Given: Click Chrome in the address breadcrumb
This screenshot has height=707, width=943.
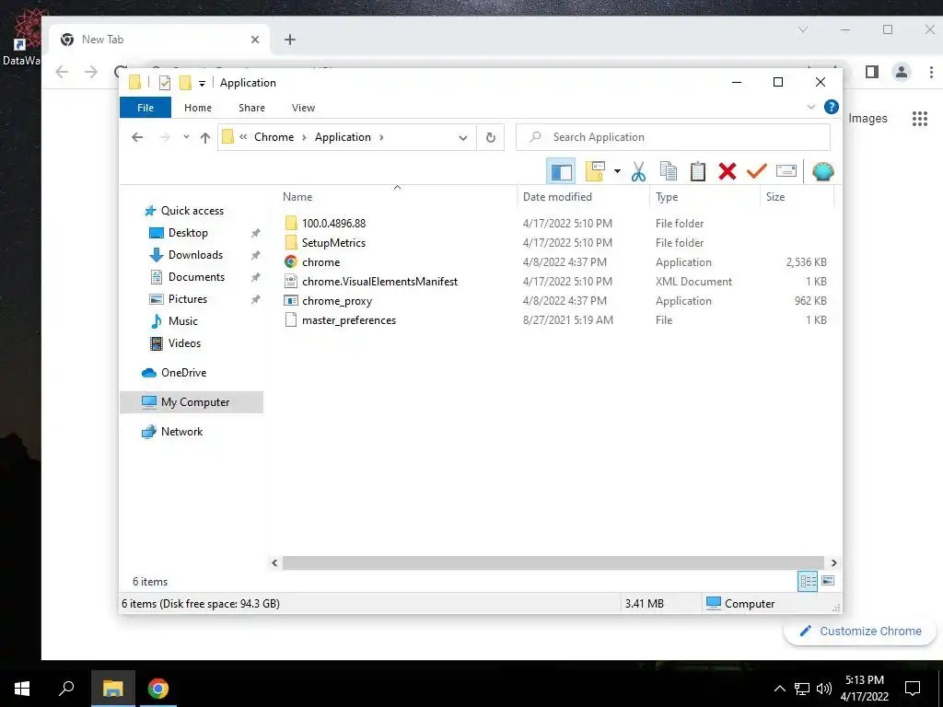Looking at the screenshot, I should [x=274, y=137].
